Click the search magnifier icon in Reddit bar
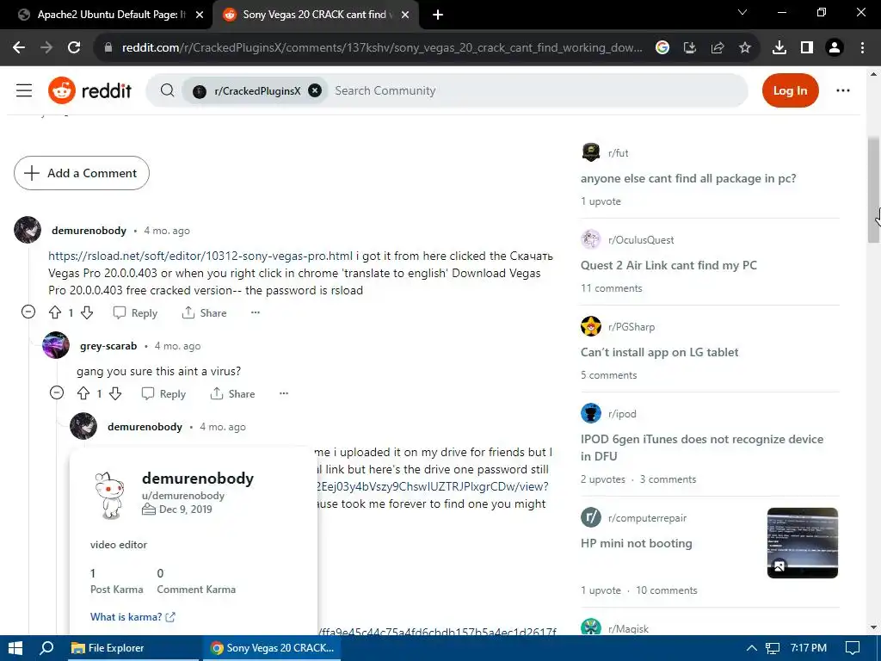Screen dimensions: 881x661 click(x=167, y=90)
